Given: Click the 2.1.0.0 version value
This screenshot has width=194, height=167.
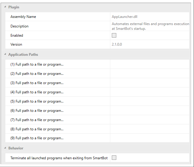Looking at the screenshot, I should click(x=117, y=44).
